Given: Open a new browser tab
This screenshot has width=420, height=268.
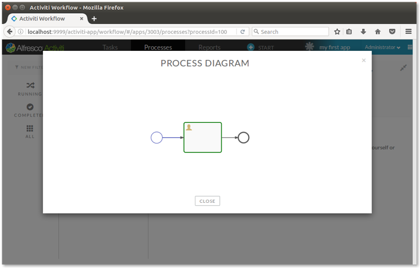Looking at the screenshot, I should tap(94, 18).
